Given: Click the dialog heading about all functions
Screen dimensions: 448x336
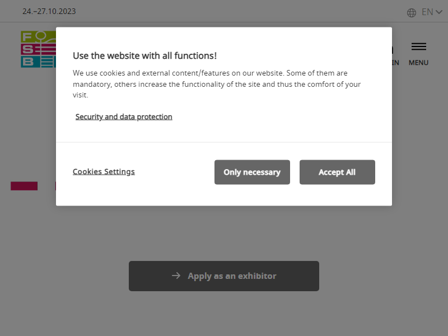Looking at the screenshot, I should pyautogui.click(x=144, y=55).
